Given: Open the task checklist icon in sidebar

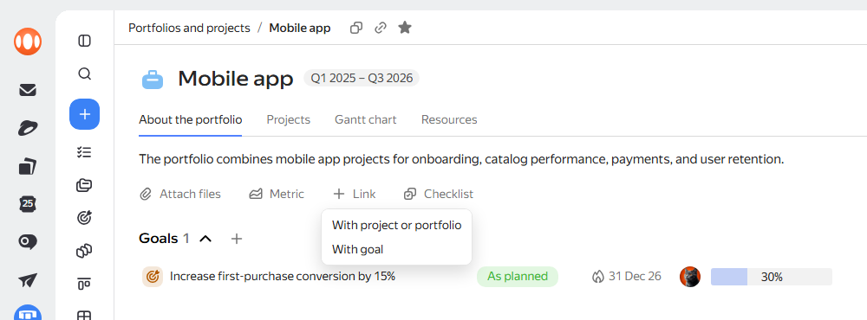Looking at the screenshot, I should tap(85, 152).
